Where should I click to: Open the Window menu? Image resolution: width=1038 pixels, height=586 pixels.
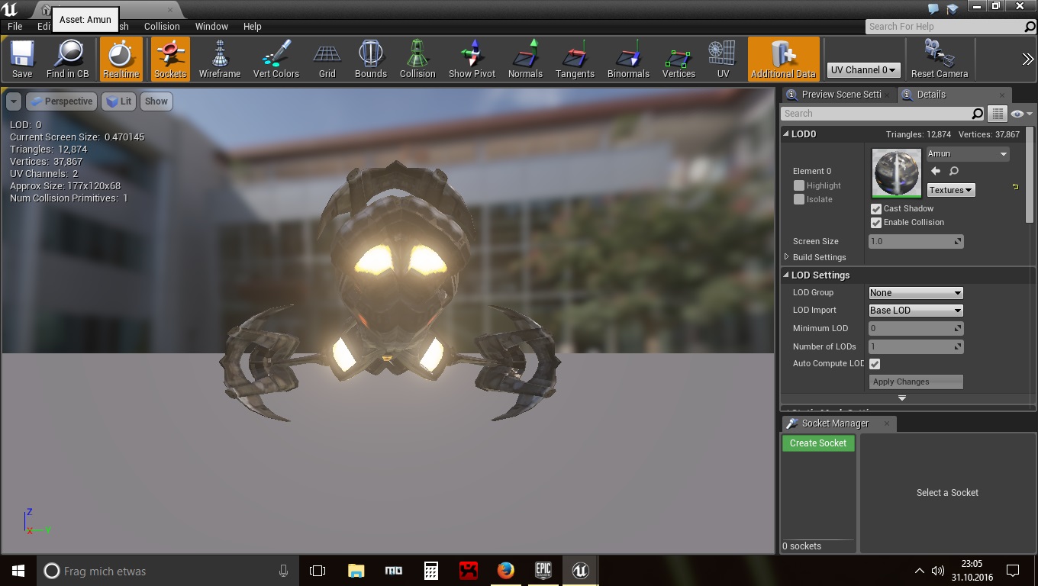click(x=211, y=26)
